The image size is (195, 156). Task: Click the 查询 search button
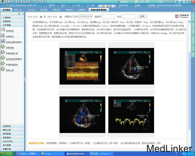(142, 16)
